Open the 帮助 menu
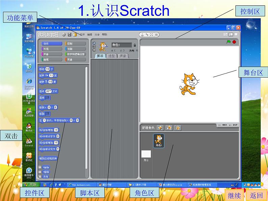The image size is (268, 201). tap(104, 34)
